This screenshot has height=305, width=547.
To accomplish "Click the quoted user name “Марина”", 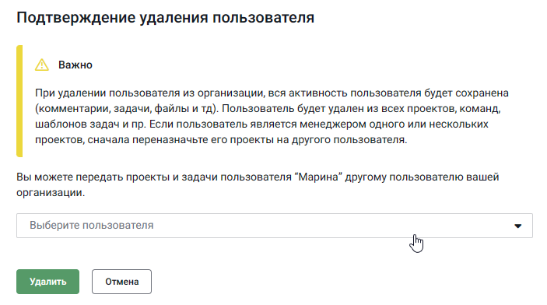I will pos(318,177).
